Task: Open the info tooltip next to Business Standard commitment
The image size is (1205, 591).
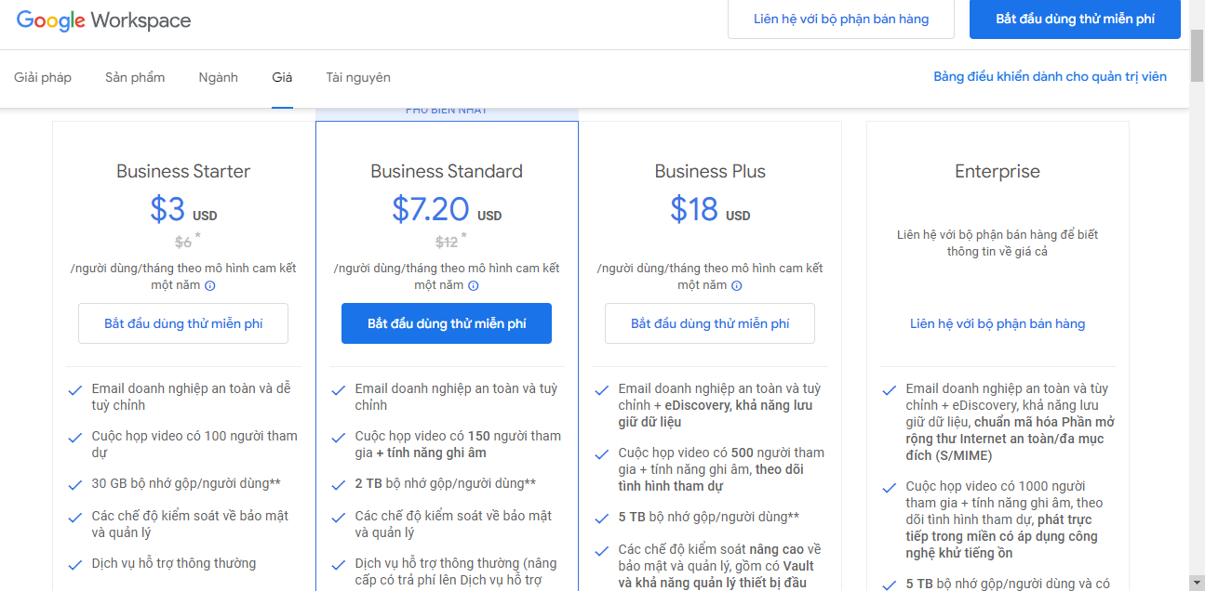Action: click(x=474, y=285)
